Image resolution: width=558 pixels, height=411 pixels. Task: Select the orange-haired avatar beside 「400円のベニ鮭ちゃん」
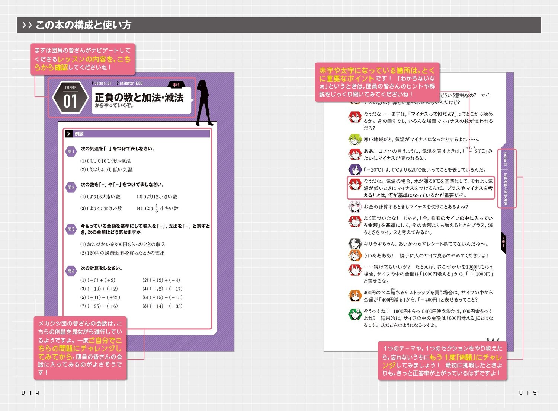[355, 296]
